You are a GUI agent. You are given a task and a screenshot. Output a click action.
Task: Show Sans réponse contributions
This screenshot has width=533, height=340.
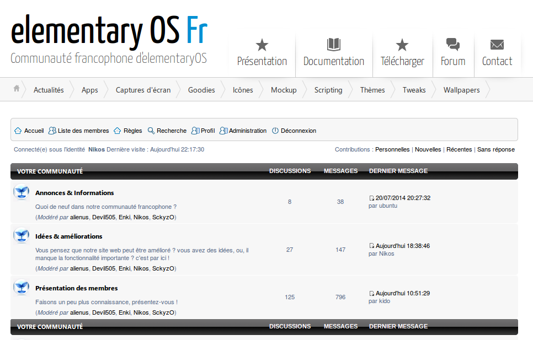click(496, 149)
